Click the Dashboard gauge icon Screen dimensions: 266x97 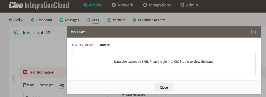33,20
